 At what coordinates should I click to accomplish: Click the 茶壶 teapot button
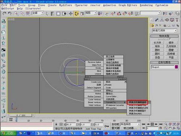(x=157, y=57)
